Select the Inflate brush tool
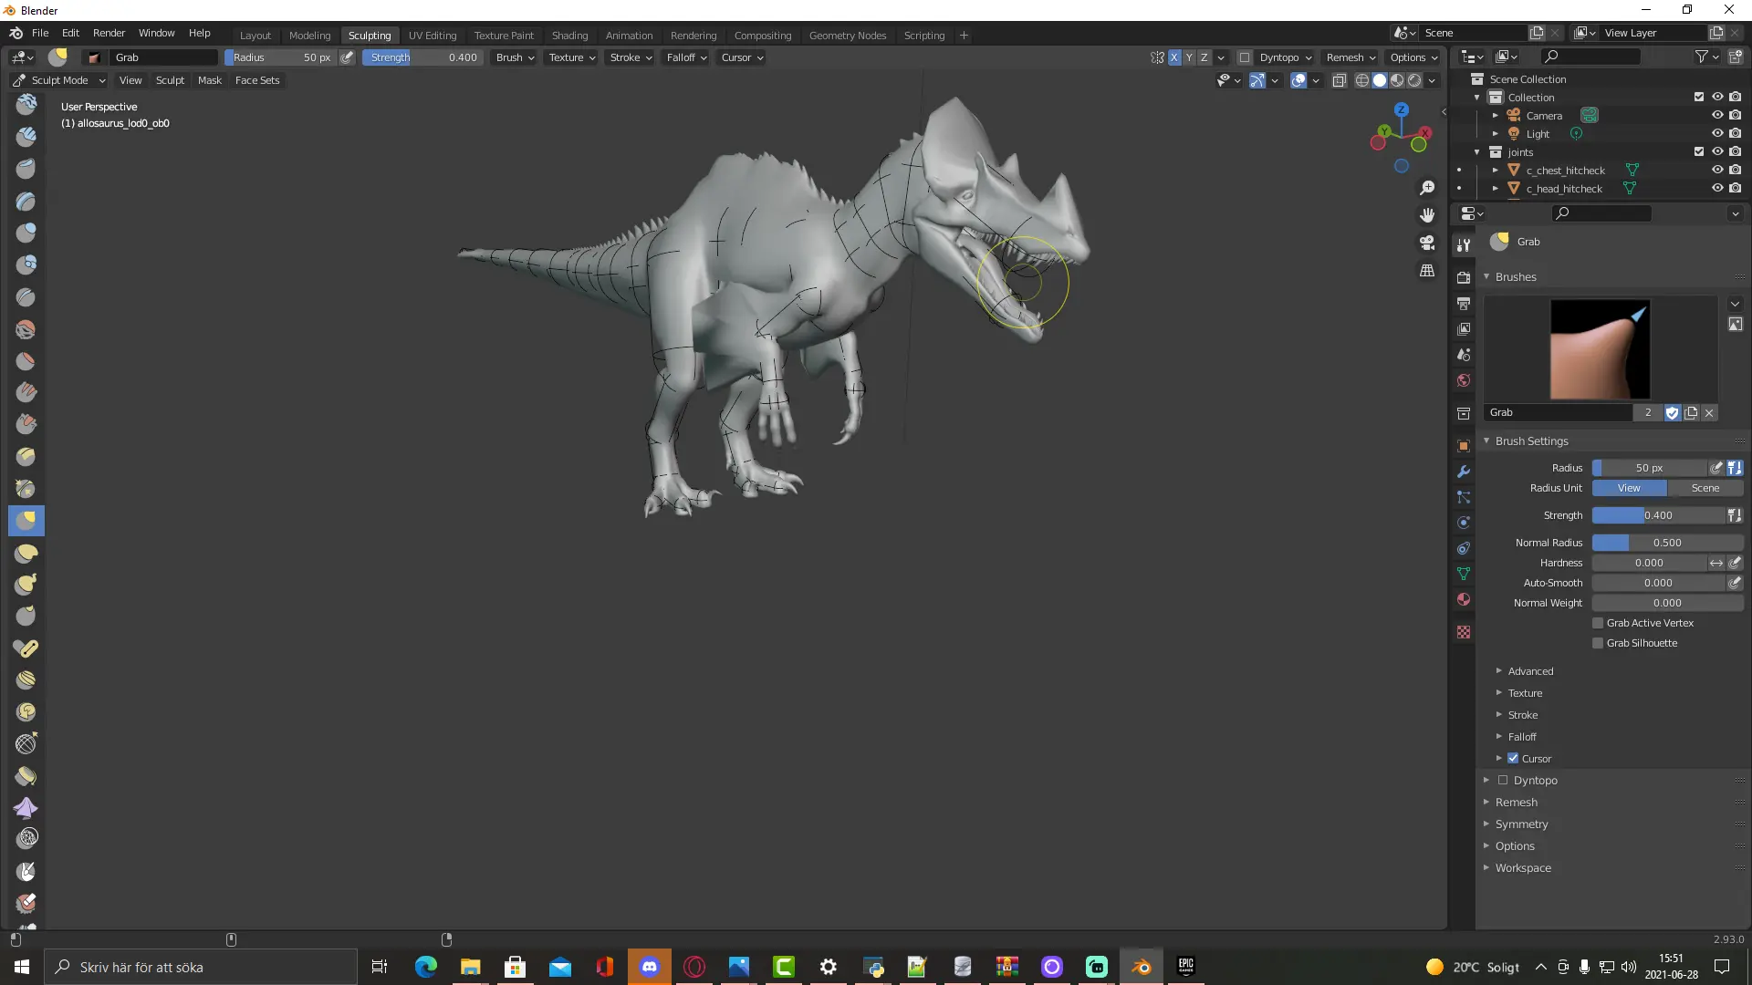Screen dimensions: 1752x985 [x=26, y=233]
